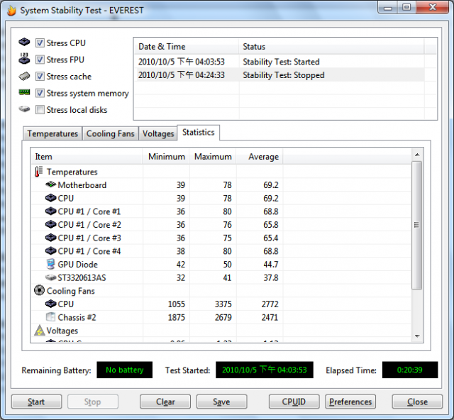Sort by the Average column header
The width and height of the screenshot is (454, 420).
pyautogui.click(x=260, y=157)
